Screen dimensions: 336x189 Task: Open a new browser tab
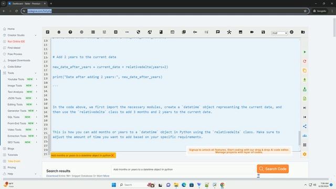(x=51, y=4)
